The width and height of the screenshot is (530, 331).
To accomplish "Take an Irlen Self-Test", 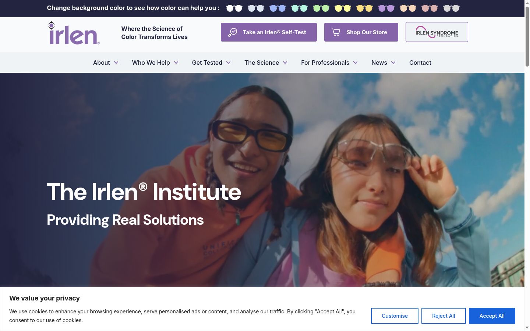I will 269,32.
